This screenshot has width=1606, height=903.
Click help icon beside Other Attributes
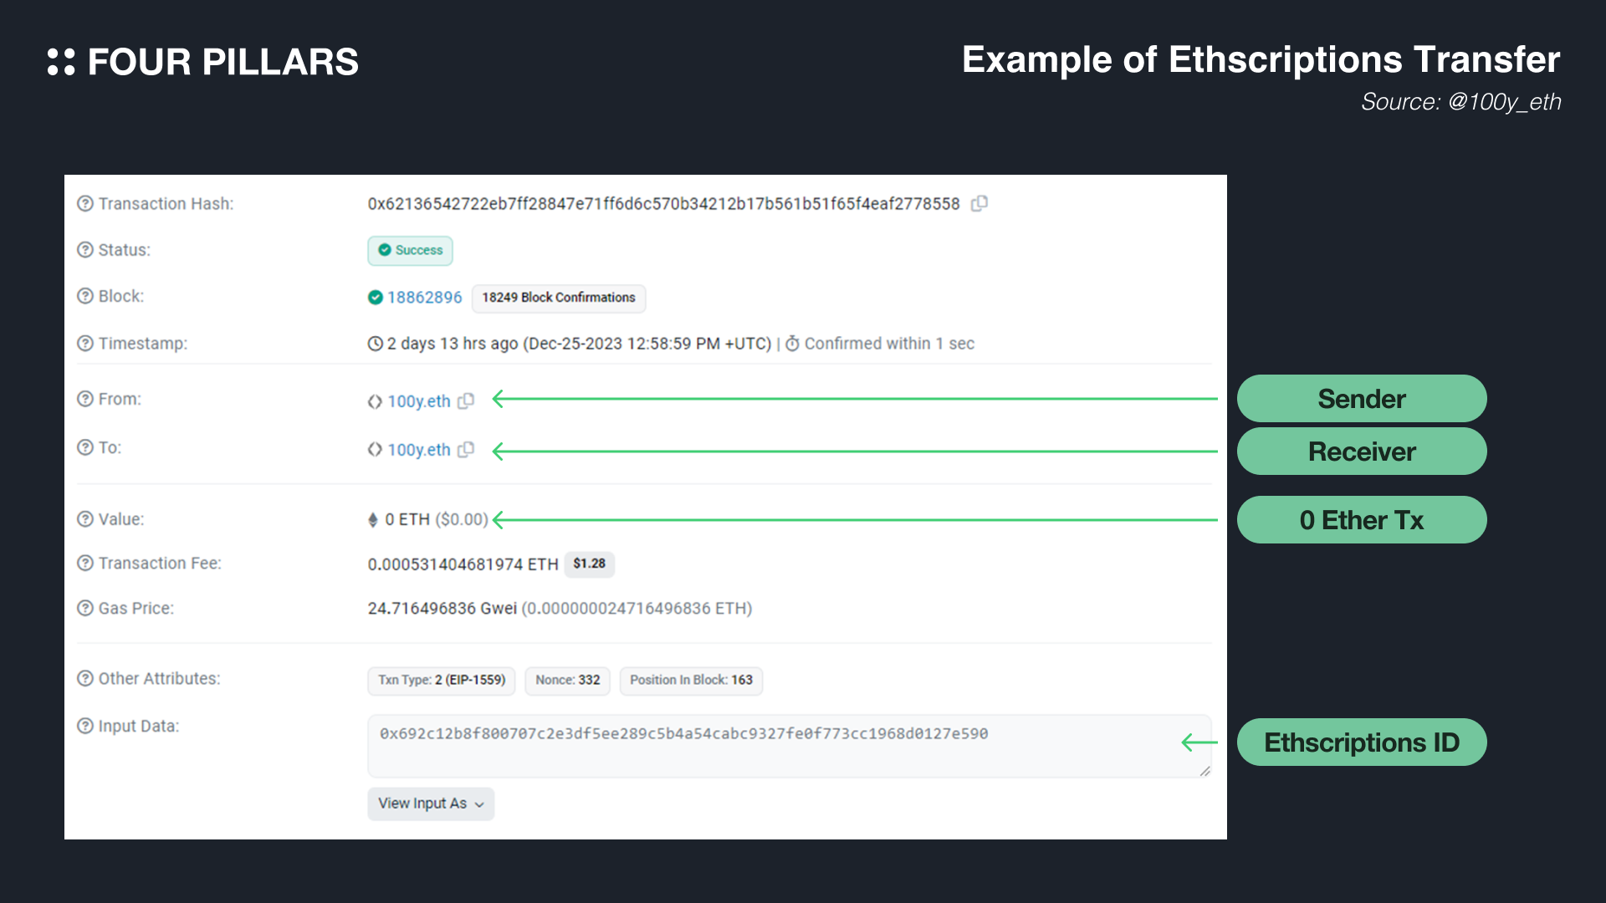point(84,678)
